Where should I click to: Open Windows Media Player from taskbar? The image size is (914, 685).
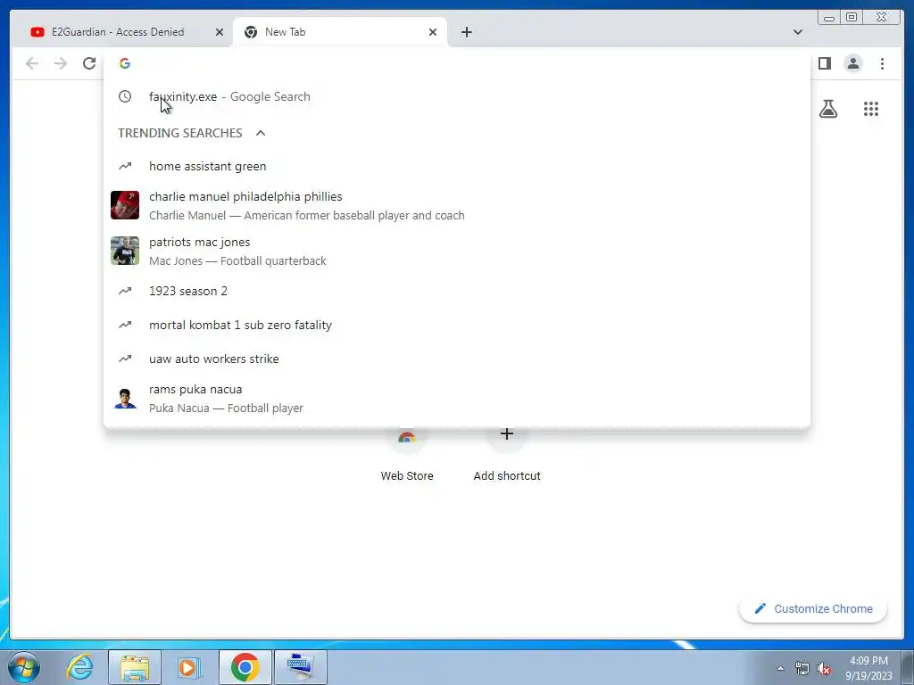[188, 667]
